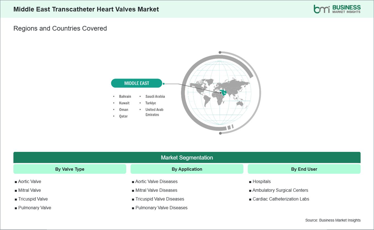This screenshot has width=374, height=230.
Task: Select Pulmonary Valve in valve type list
Action: coord(34,208)
